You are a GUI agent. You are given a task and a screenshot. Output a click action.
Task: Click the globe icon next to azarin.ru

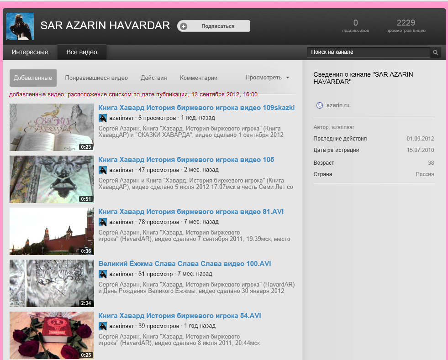(319, 105)
